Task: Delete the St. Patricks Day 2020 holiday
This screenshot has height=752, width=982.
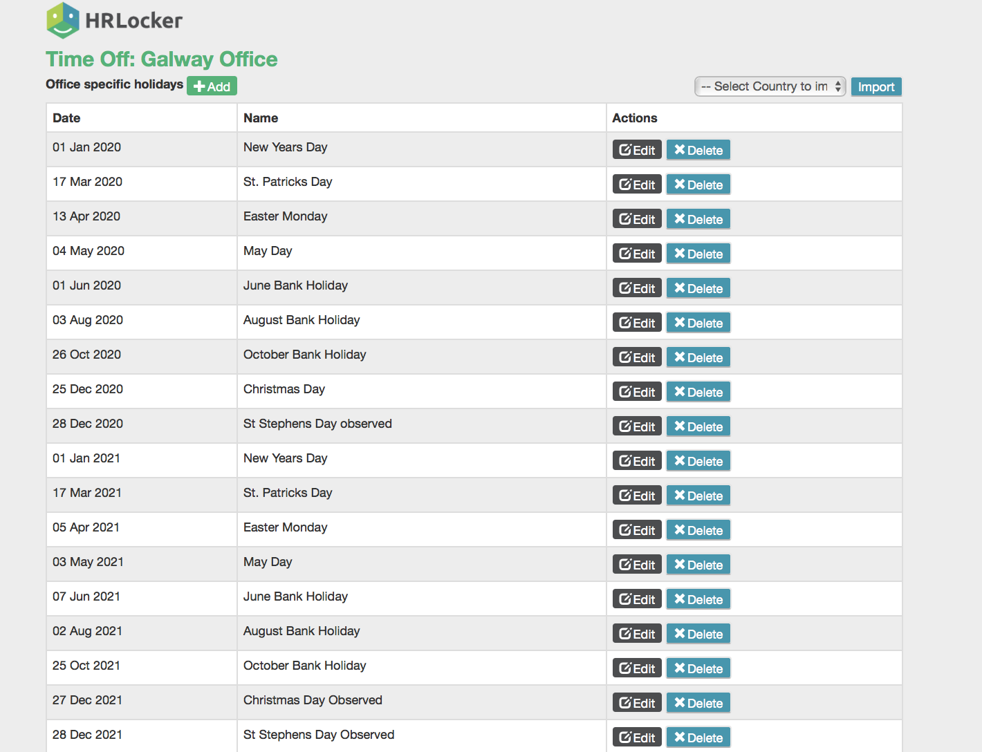Action: click(x=698, y=185)
